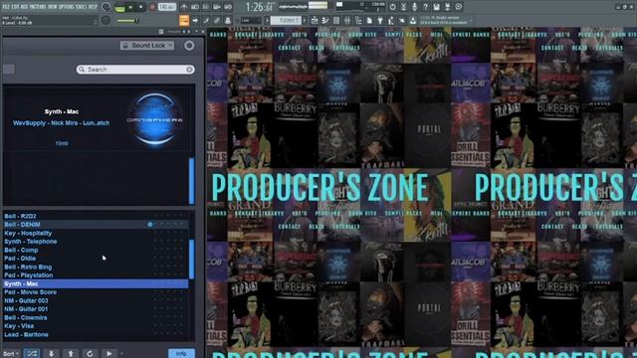The width and height of the screenshot is (637, 358).
Task: Click the link/paperclip tool icon
Action: tap(217, 20)
